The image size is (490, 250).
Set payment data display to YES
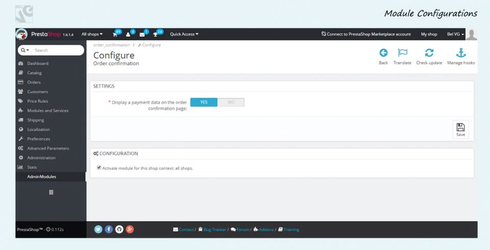204,102
